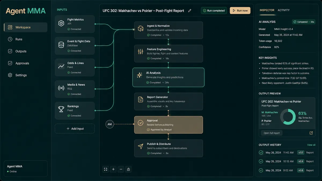322x181 pixels.
Task: Click the insight about Justin Gaethje
Action: pyautogui.click(x=285, y=83)
